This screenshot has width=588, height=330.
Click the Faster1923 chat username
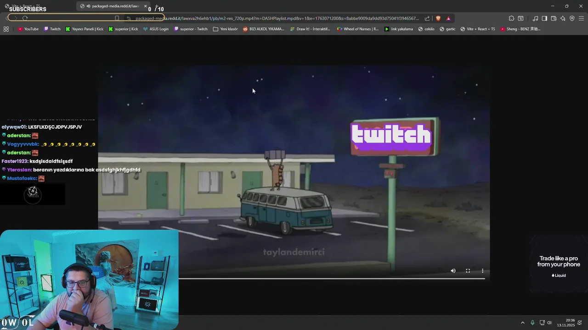point(14,161)
